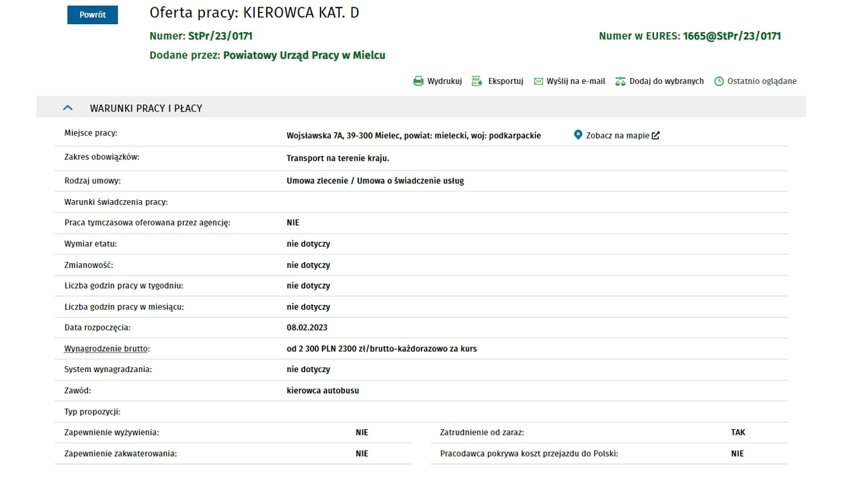The width and height of the screenshot is (847, 483).
Task: Select offer number StPr/23/0171
Action: (x=220, y=36)
